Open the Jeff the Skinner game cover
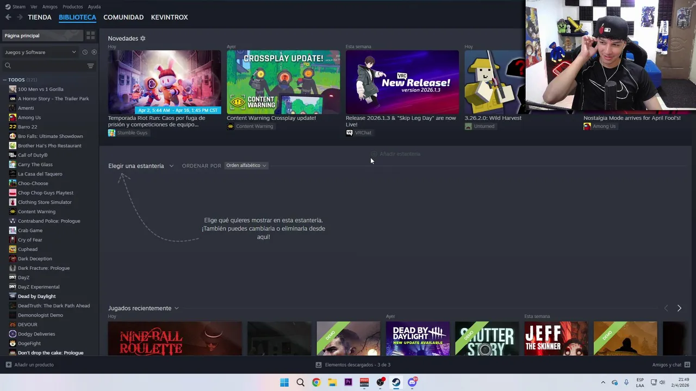Image resolution: width=696 pixels, height=391 pixels. (x=556, y=338)
